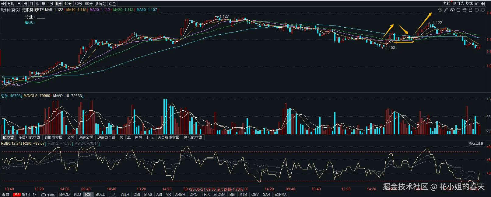The image size is (491, 197).
Task: Switch to 周 weekly period
Action: pos(25,4)
